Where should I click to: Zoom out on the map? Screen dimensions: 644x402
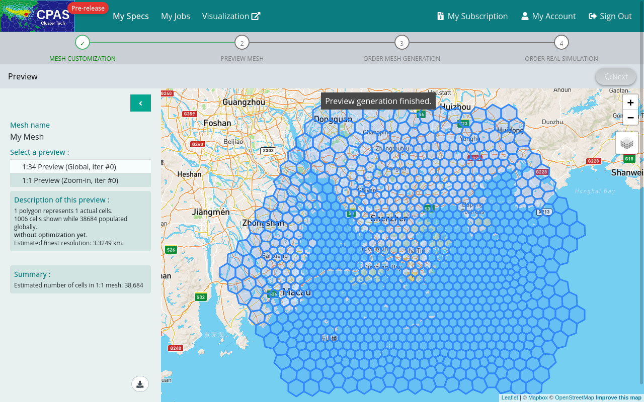(x=630, y=117)
